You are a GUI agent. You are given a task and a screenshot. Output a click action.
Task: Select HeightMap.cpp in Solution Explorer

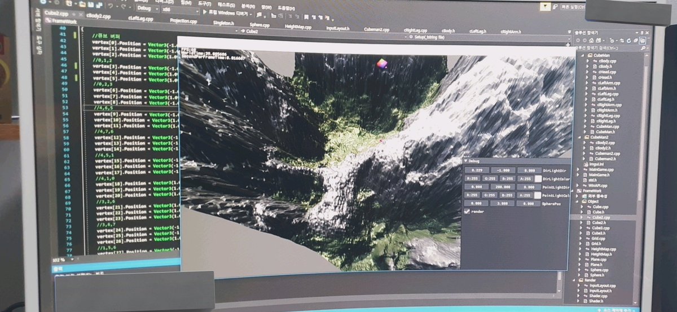(x=603, y=249)
